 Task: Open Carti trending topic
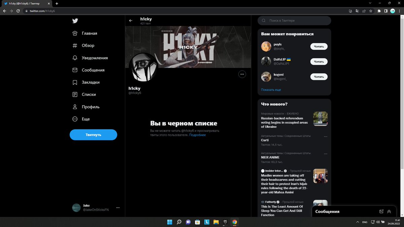point(294,140)
